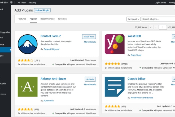175x117 pixels.
Task: Click the Upload Plugin button
Action: (42, 10)
